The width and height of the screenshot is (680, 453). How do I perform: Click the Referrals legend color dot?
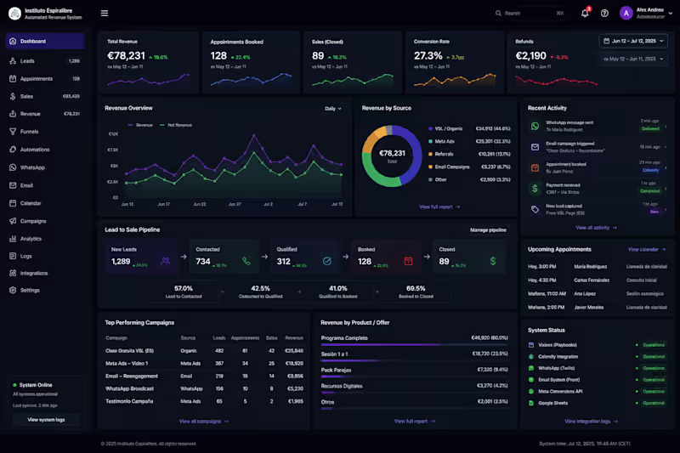point(430,155)
